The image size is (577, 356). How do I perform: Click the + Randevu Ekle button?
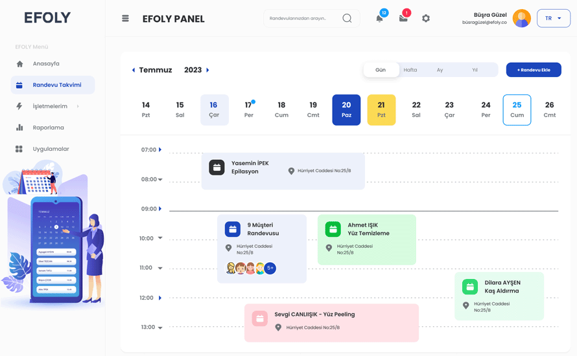(x=533, y=70)
